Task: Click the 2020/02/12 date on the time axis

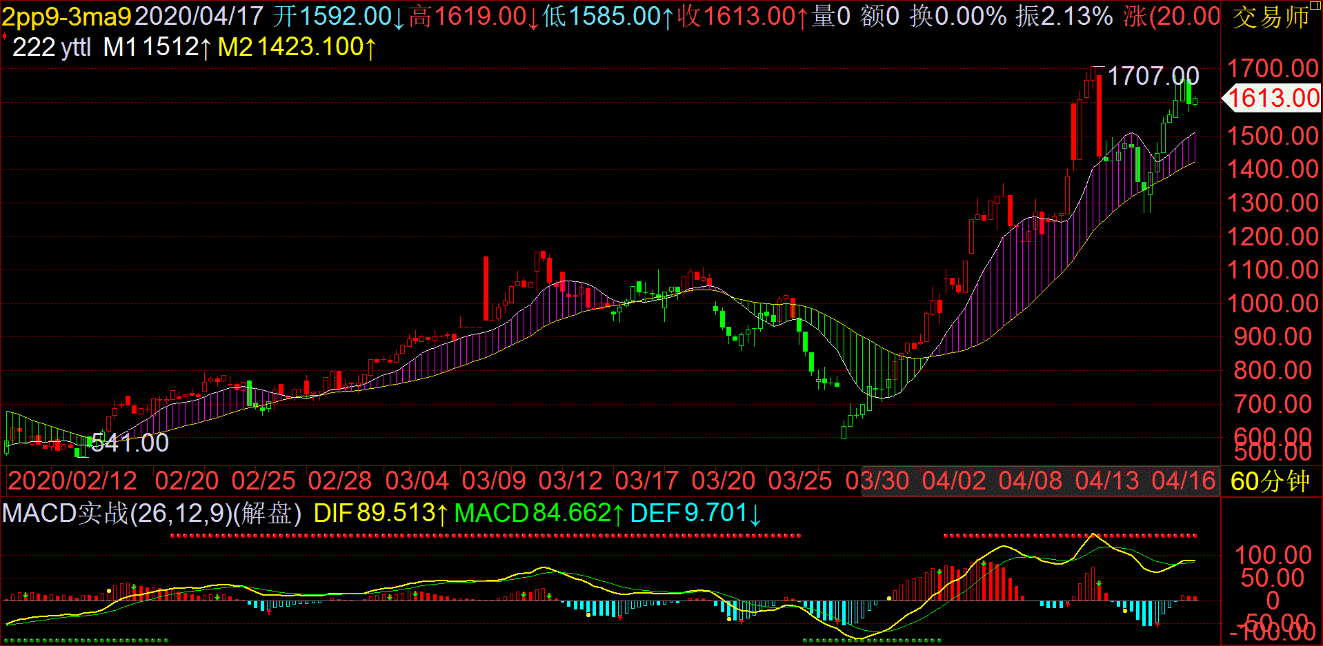Action: [x=72, y=481]
